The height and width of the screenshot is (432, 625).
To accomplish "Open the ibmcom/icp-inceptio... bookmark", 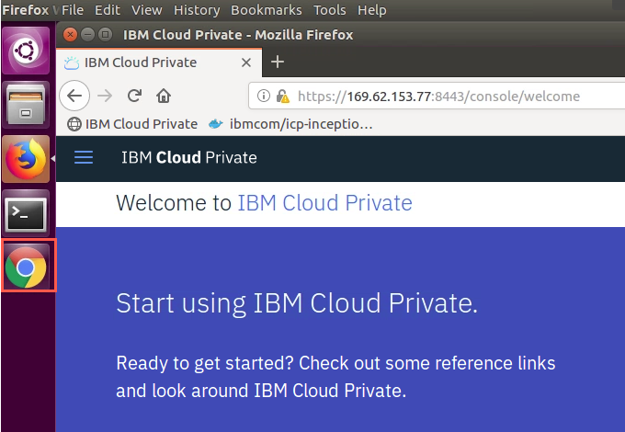I will 290,124.
